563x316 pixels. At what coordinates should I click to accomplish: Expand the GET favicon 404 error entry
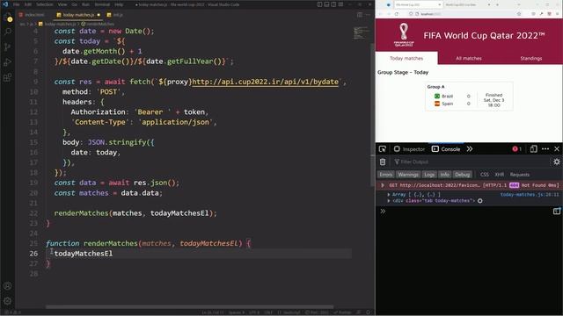click(x=383, y=185)
